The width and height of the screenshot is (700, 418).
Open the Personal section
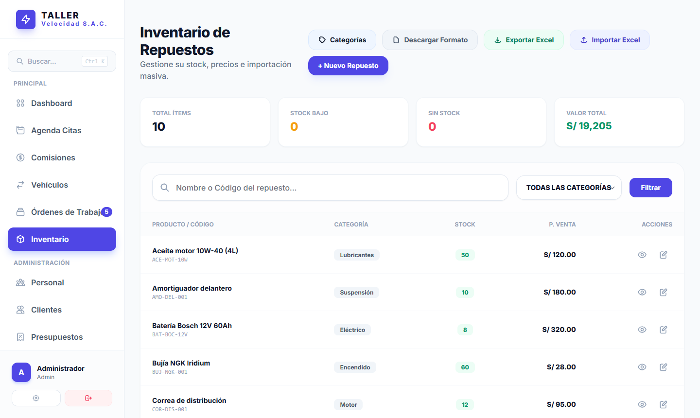click(x=62, y=282)
